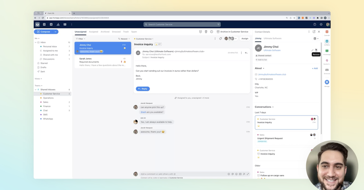The width and height of the screenshot is (364, 190).
Task: Mark conversation as spam with the alert icon
Action: (x=212, y=32)
